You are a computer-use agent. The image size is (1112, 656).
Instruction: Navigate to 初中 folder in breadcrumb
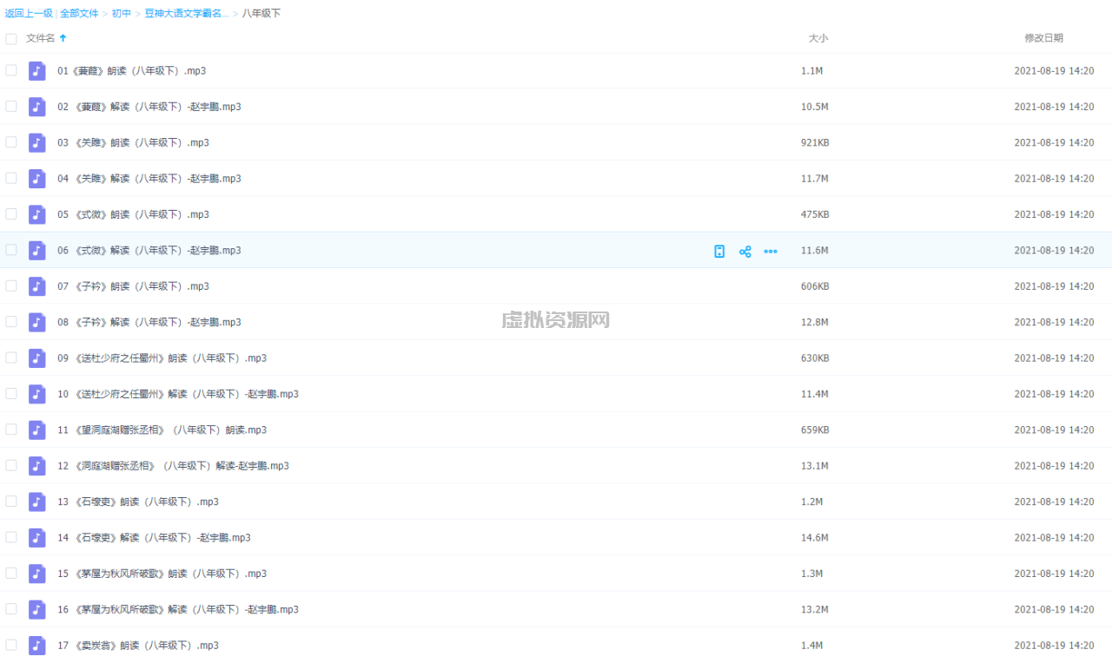tap(122, 14)
